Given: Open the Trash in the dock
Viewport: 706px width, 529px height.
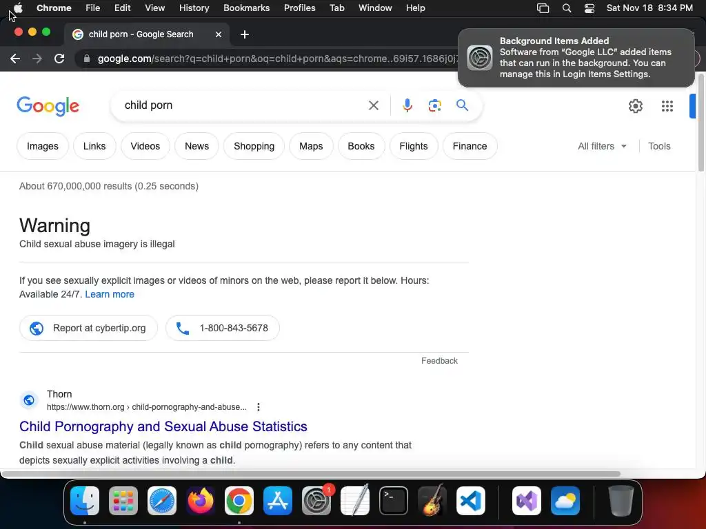Looking at the screenshot, I should click(621, 501).
